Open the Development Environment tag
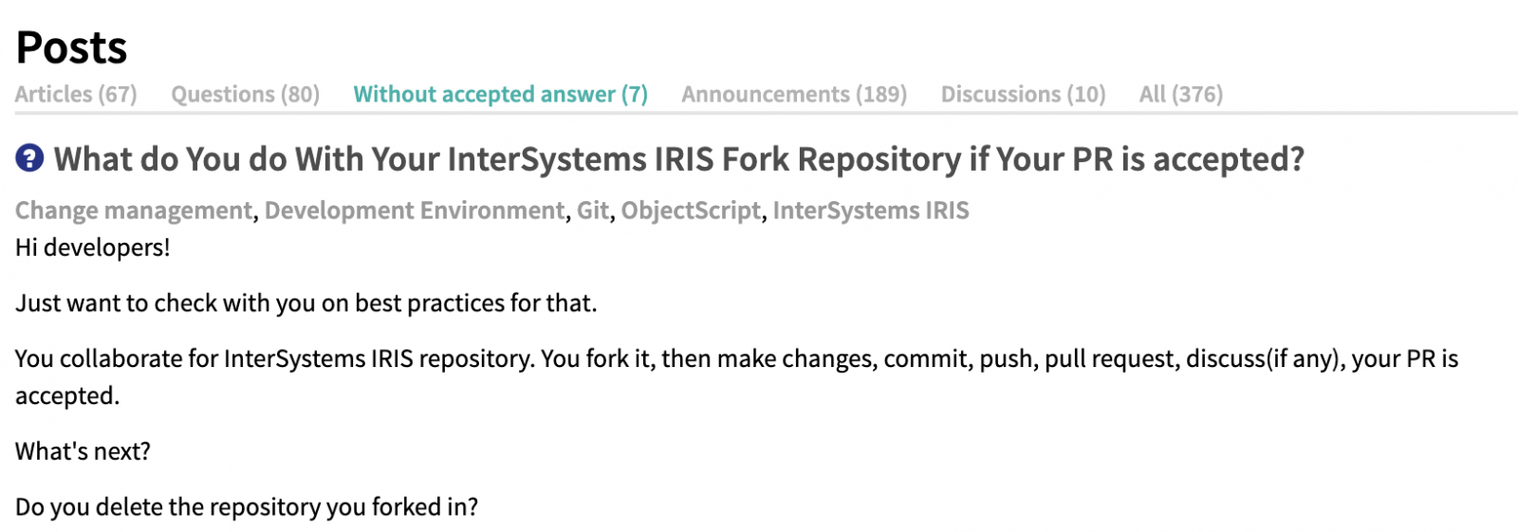 [x=415, y=211]
